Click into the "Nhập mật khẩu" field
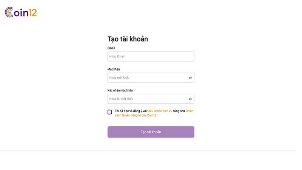This screenshot has width=302, height=170. 147,78
